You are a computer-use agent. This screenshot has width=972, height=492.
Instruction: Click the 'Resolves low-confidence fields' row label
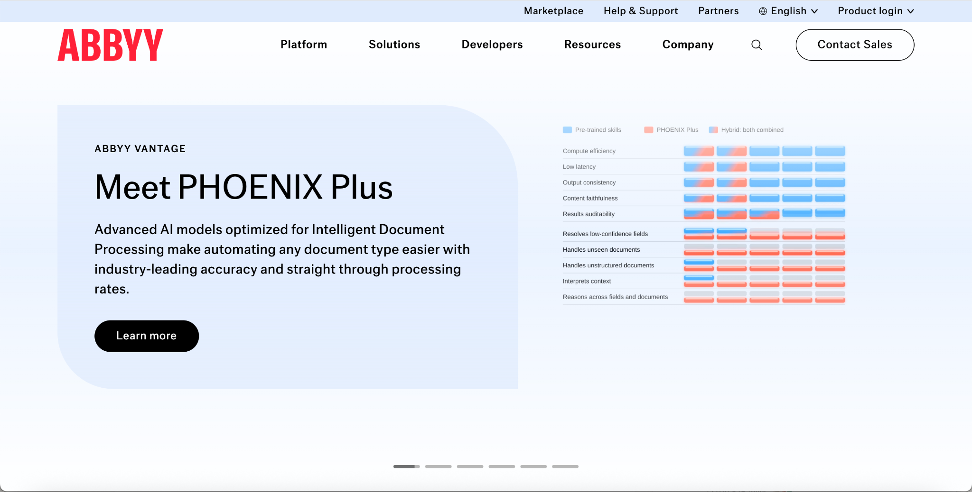click(x=605, y=234)
